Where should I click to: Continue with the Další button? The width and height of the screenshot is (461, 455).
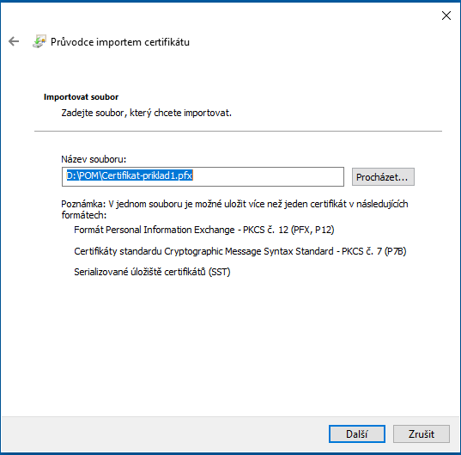coord(356,433)
